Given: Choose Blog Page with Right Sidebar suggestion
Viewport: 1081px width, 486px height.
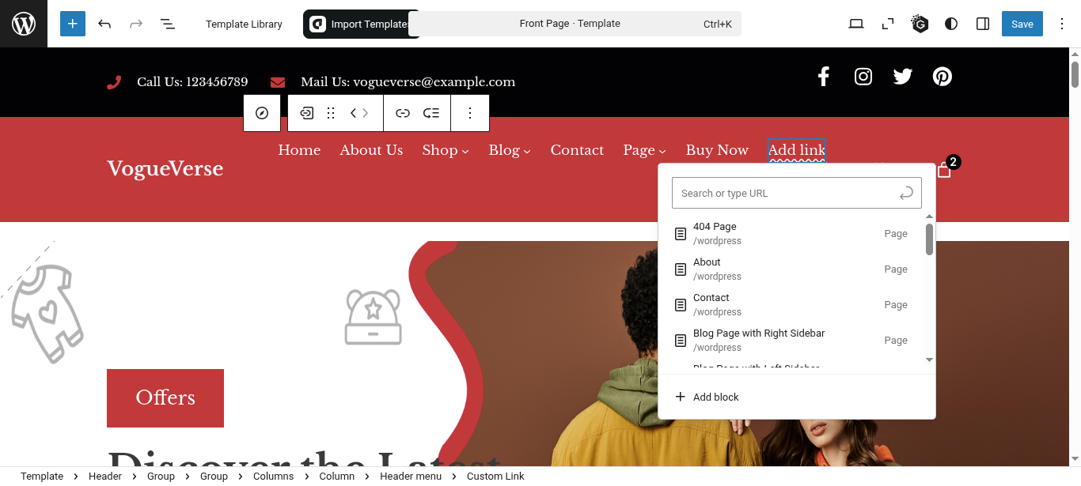Looking at the screenshot, I should [x=791, y=340].
